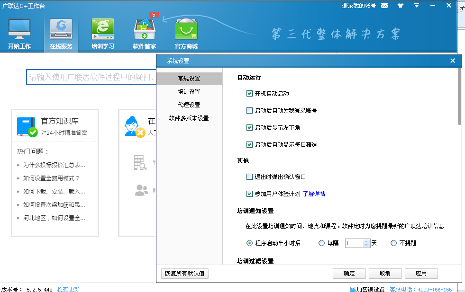The image size is (465, 292).
Task: Enable 启动后自动为我登录账号 checkbox
Action: coord(249,110)
